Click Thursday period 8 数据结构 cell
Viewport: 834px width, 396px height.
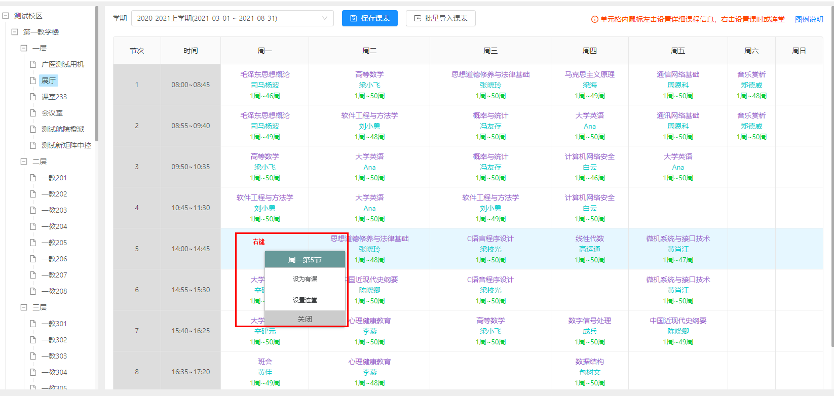(590, 372)
